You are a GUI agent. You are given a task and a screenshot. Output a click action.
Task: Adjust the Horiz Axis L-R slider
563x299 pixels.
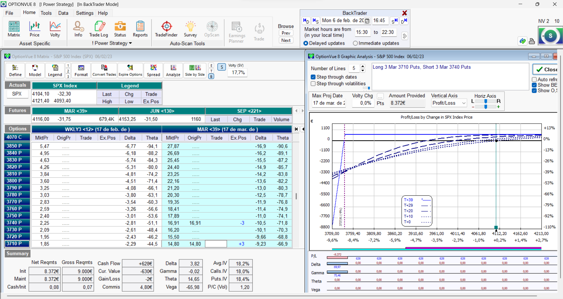[486, 101]
